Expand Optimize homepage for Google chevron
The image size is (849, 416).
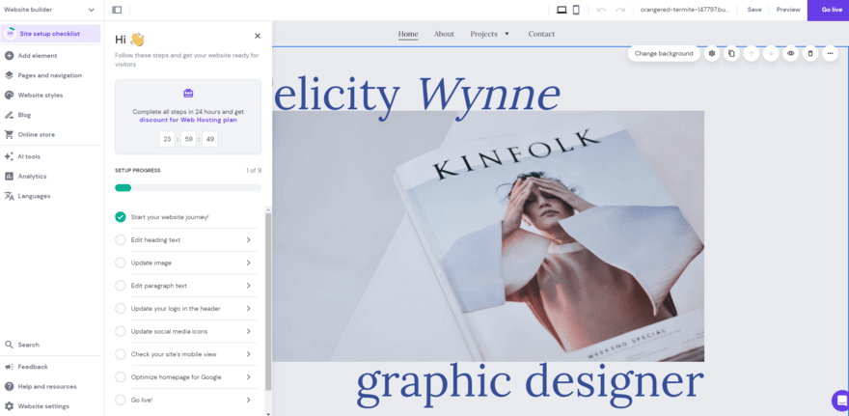click(x=249, y=377)
